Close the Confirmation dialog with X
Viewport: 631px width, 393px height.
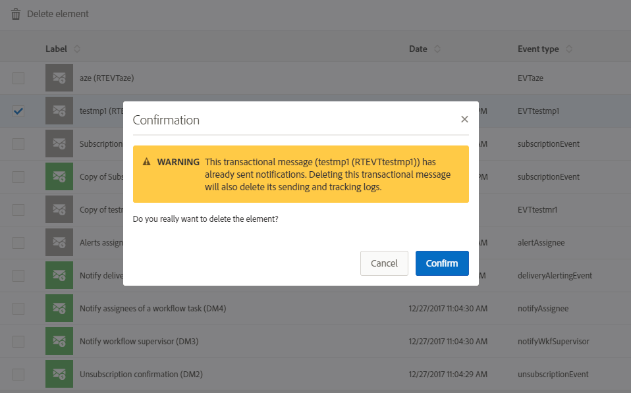pos(464,119)
